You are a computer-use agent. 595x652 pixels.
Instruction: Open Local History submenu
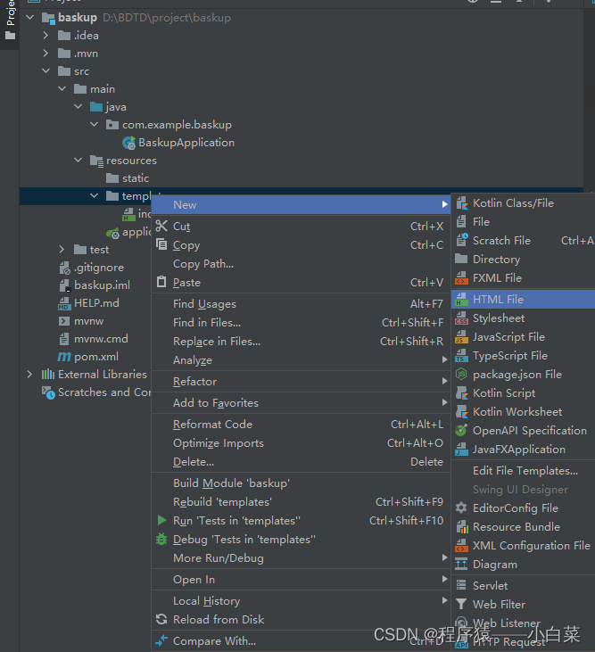301,601
